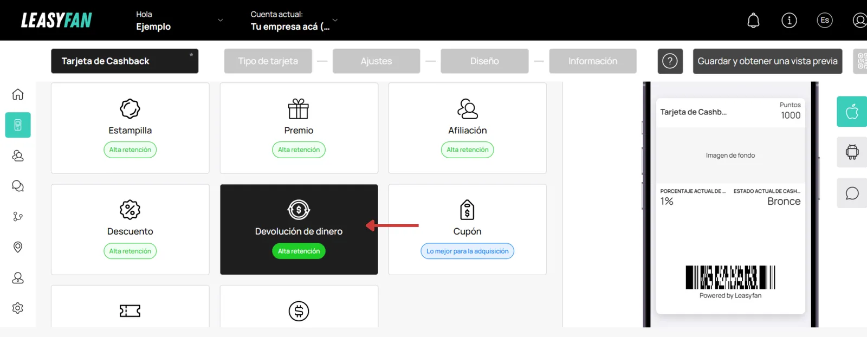Open the automation flow sidebar icon
The height and width of the screenshot is (337, 867).
18,217
